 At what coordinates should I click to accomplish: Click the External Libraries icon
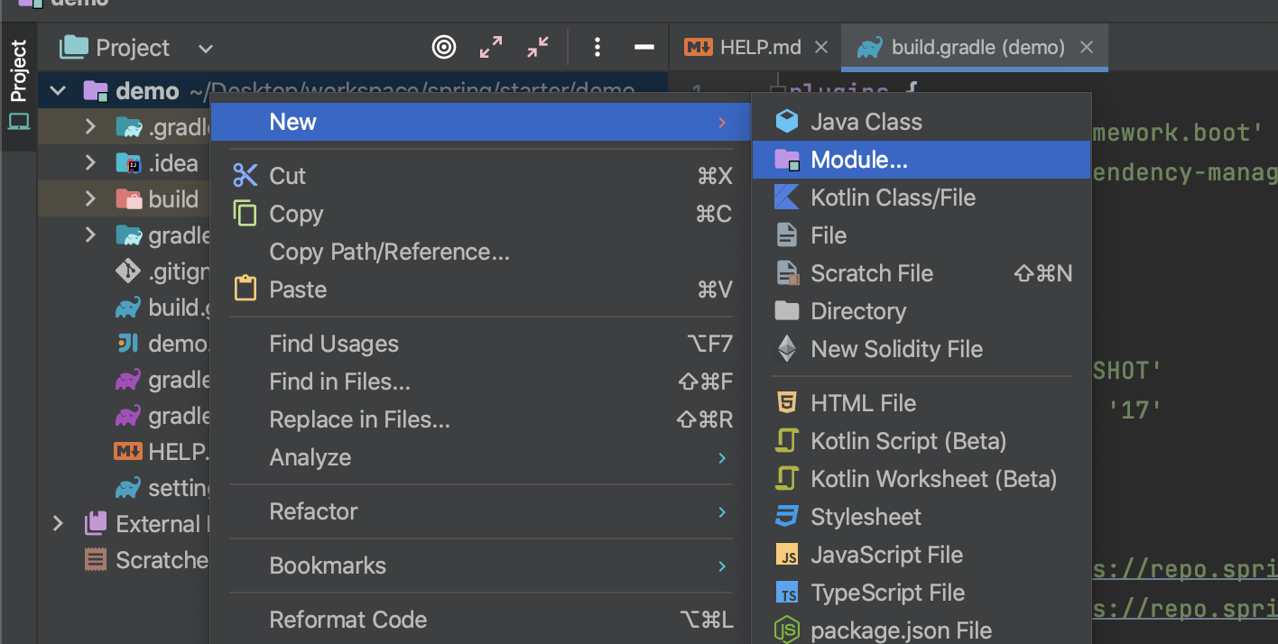click(95, 524)
